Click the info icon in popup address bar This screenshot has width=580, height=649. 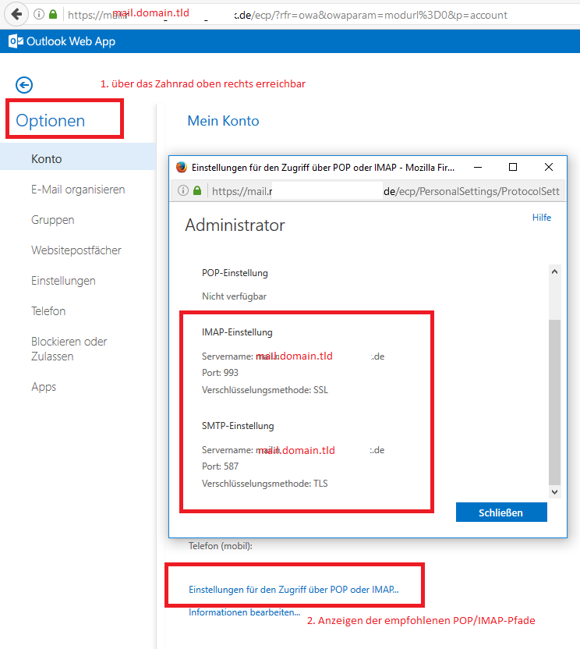tap(183, 190)
